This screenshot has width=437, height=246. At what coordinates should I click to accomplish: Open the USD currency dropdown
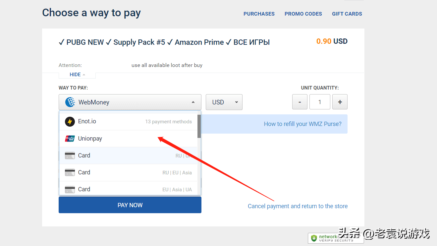click(x=224, y=102)
